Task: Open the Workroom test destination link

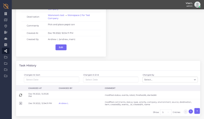Action: (x=56, y=15)
